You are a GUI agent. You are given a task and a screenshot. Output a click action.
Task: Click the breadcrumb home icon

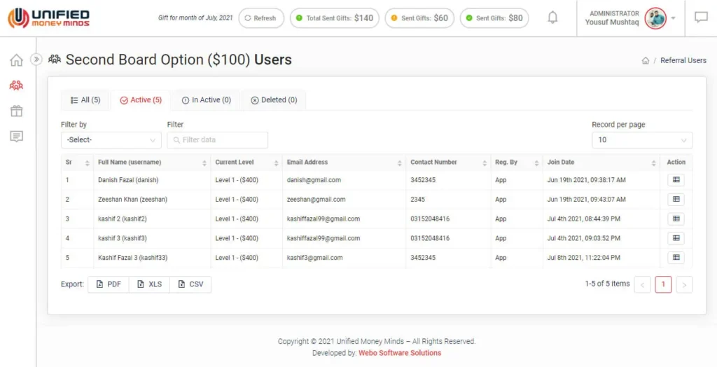646,61
